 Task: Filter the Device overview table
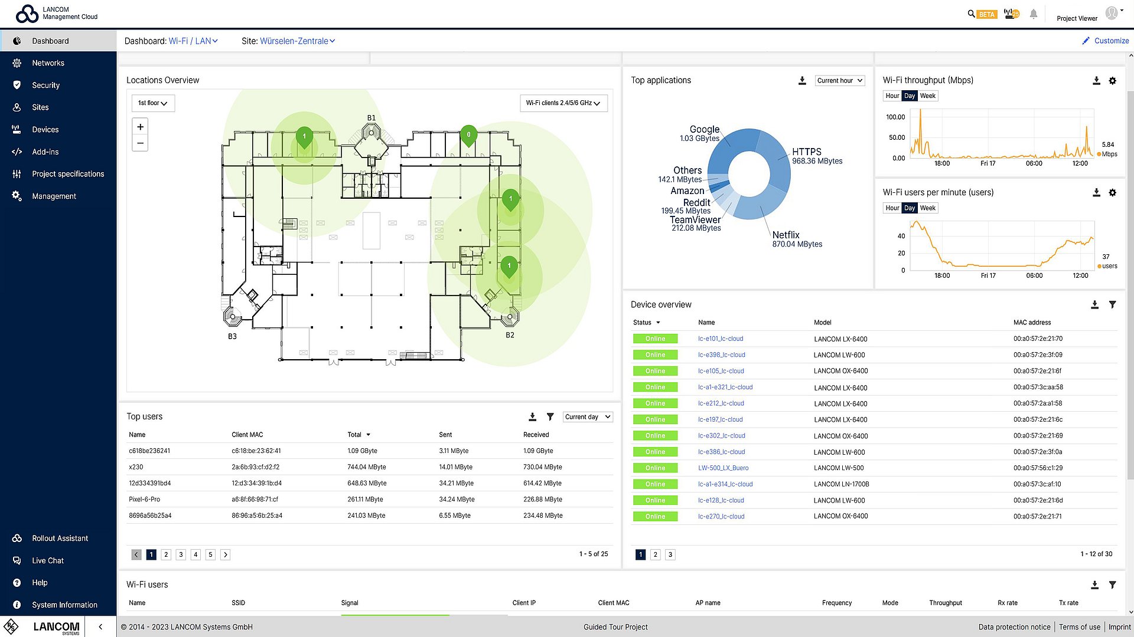[x=1113, y=304]
